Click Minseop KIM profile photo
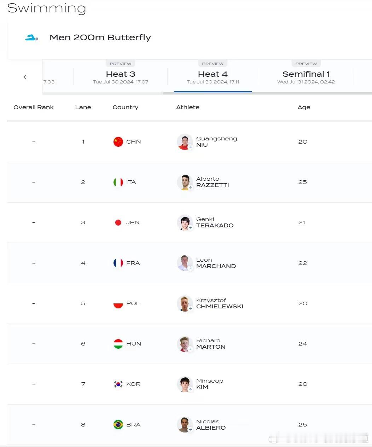This screenshot has height=447, width=372. (x=185, y=384)
